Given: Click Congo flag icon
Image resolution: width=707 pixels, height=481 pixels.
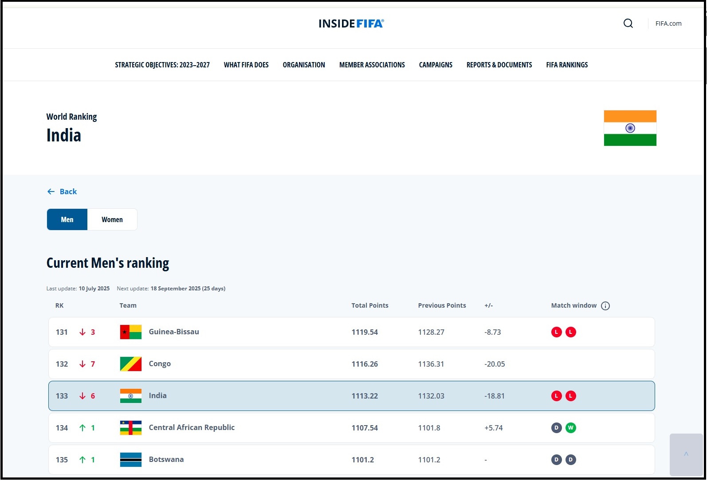Looking at the screenshot, I should pyautogui.click(x=131, y=364).
